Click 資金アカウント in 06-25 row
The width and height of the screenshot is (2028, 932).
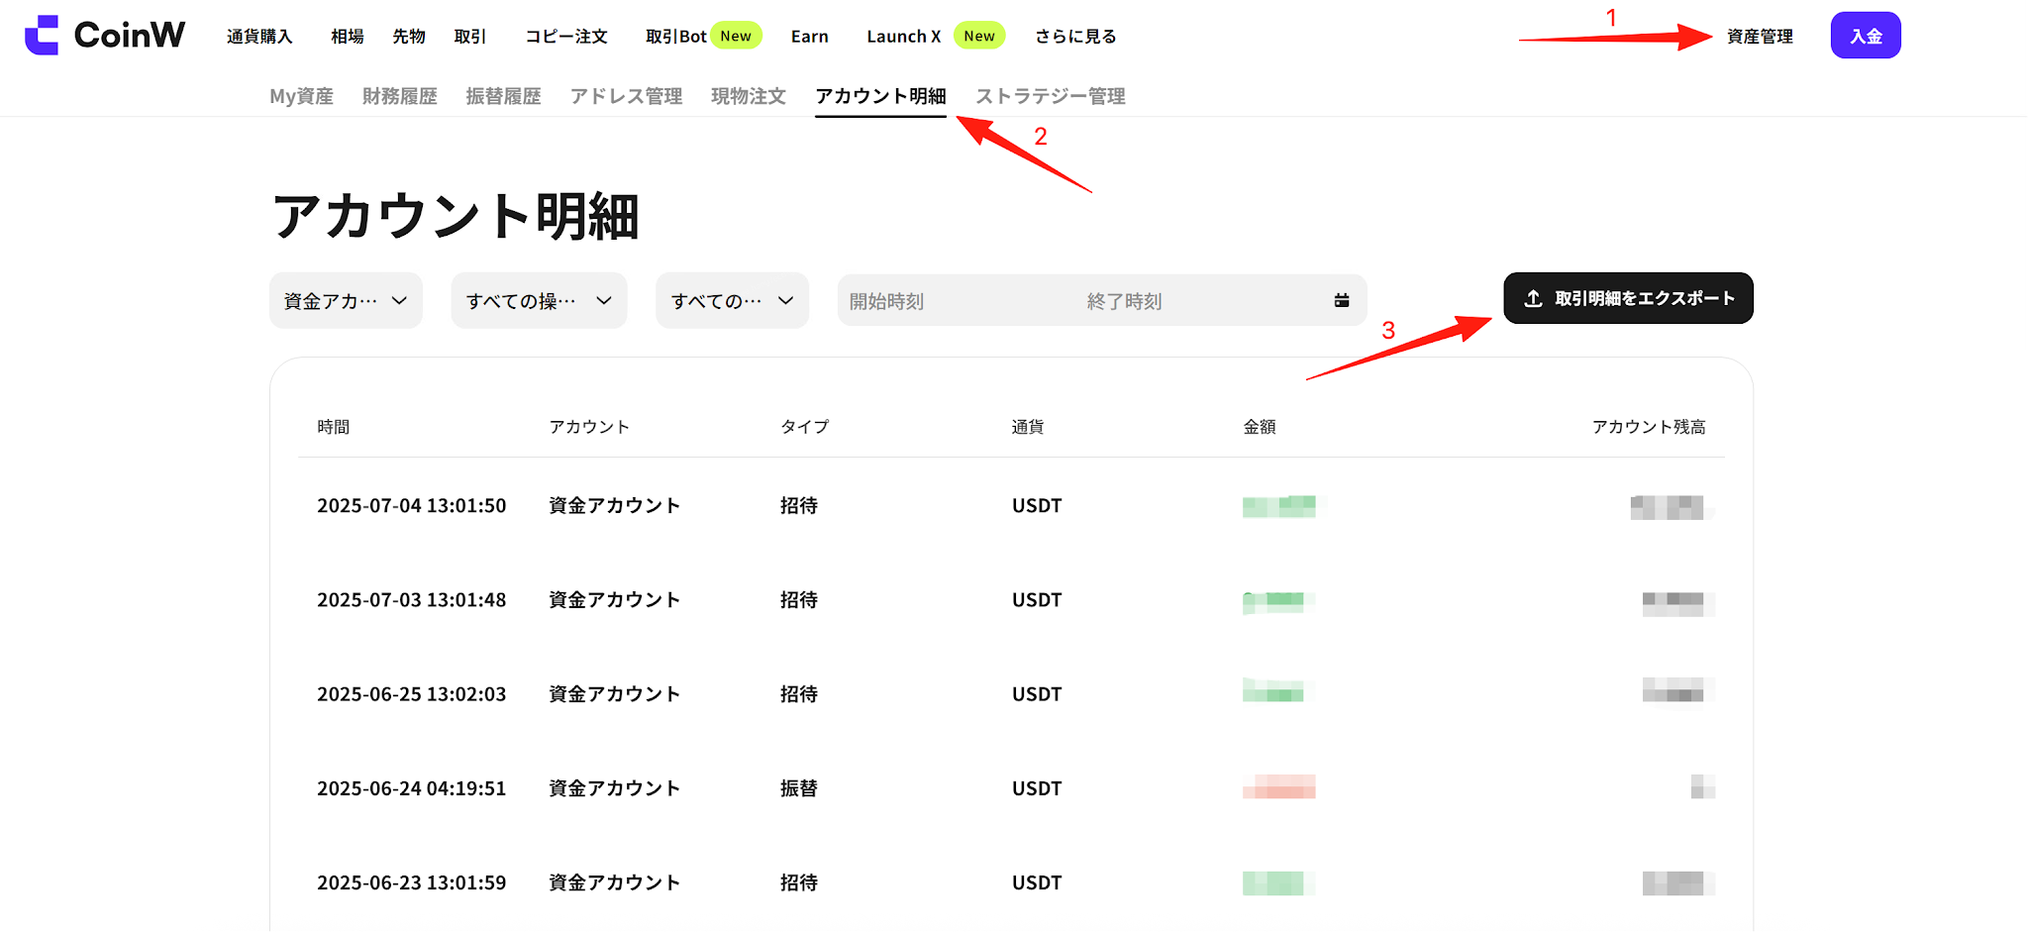click(x=615, y=694)
